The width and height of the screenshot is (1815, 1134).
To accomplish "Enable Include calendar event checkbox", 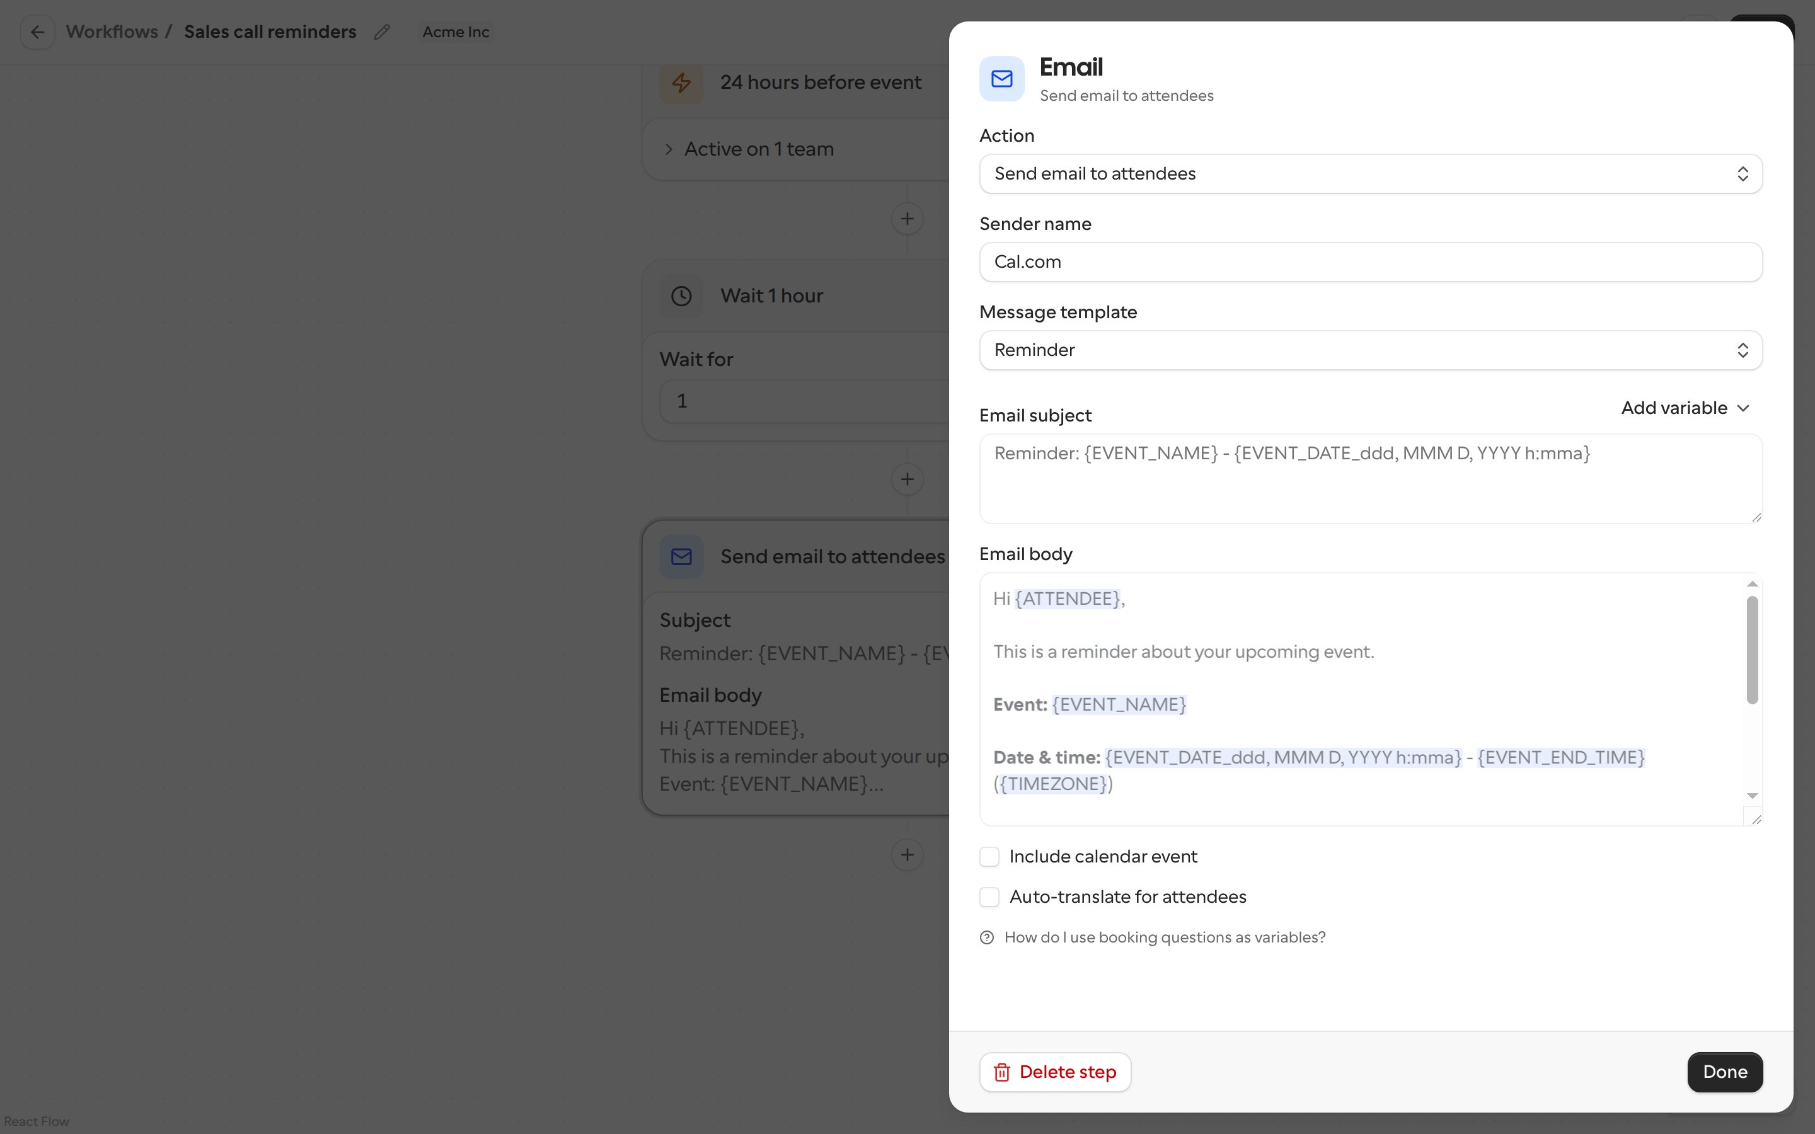I will [989, 857].
